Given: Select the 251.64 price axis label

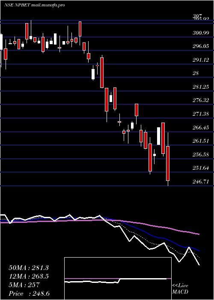Looking at the screenshot, I should point(201,168).
